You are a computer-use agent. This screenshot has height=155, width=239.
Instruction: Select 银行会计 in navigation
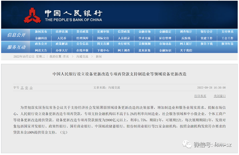tap(206, 32)
